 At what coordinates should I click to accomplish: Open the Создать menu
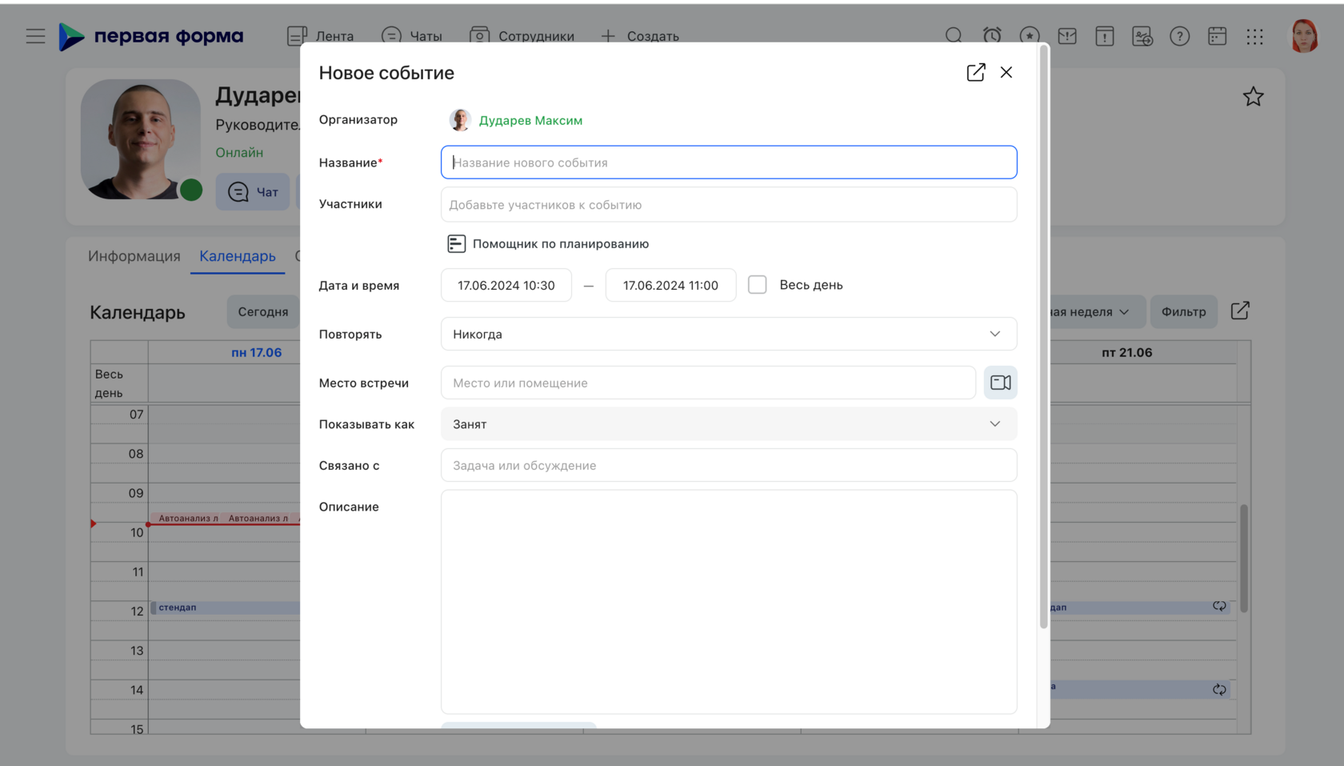pos(639,36)
